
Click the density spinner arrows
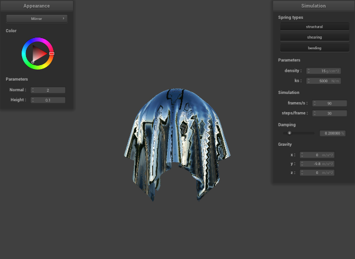point(308,71)
